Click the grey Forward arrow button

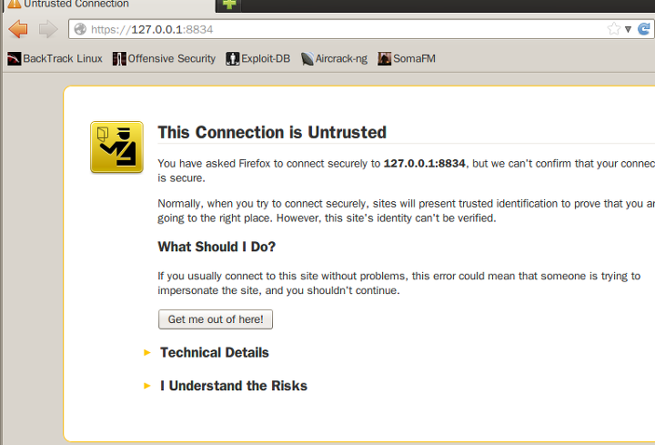tap(48, 29)
